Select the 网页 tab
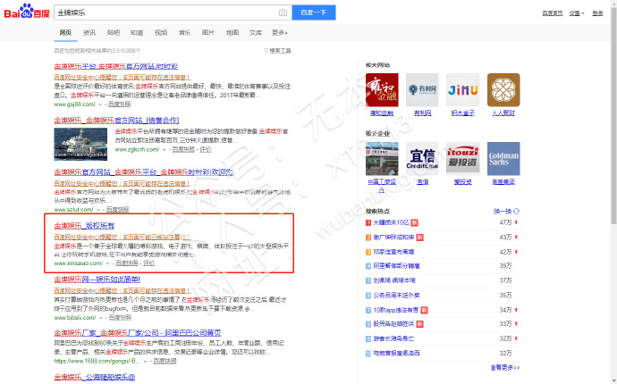 [65, 33]
